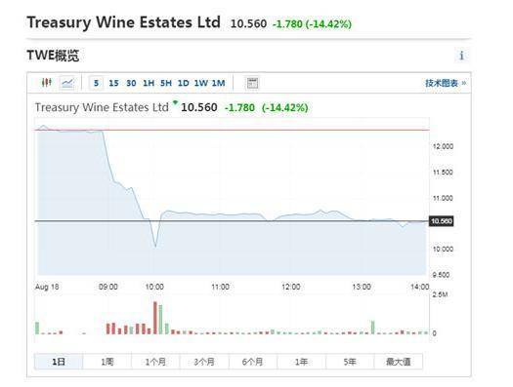Choose the 1D chart interval
The height and width of the screenshot is (387, 513).
point(184,83)
